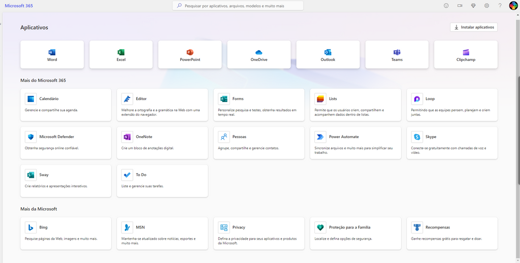Click the feedback smiley icon in header

click(446, 6)
